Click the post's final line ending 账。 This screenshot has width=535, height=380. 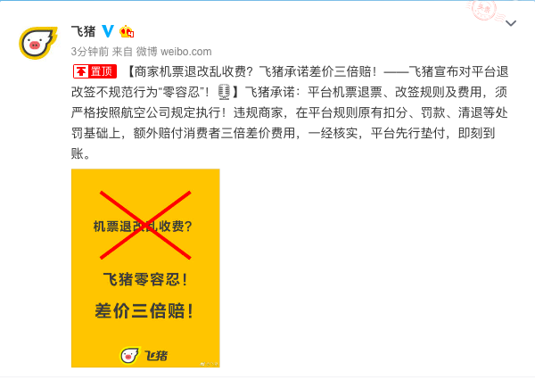coord(81,153)
